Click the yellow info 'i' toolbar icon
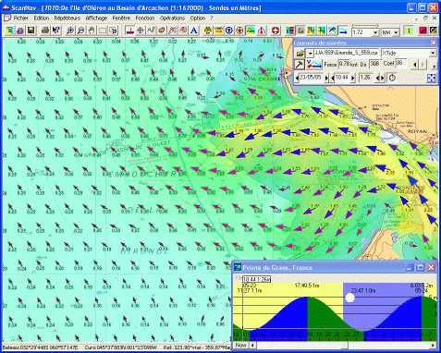 [409, 30]
